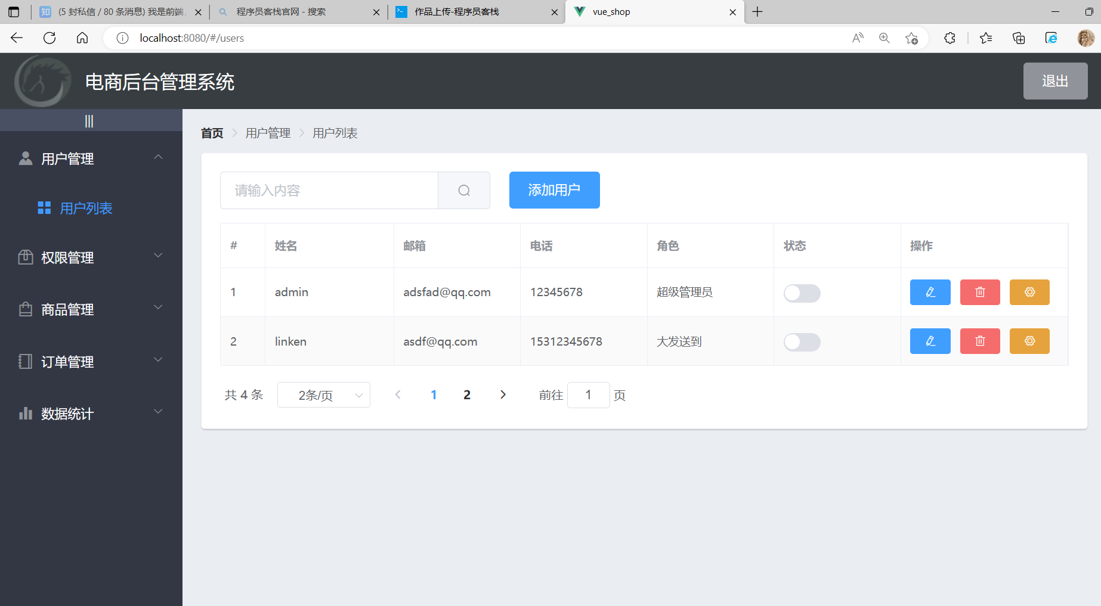The image size is (1101, 606).
Task: Click the 前往 page number input
Action: pos(588,394)
